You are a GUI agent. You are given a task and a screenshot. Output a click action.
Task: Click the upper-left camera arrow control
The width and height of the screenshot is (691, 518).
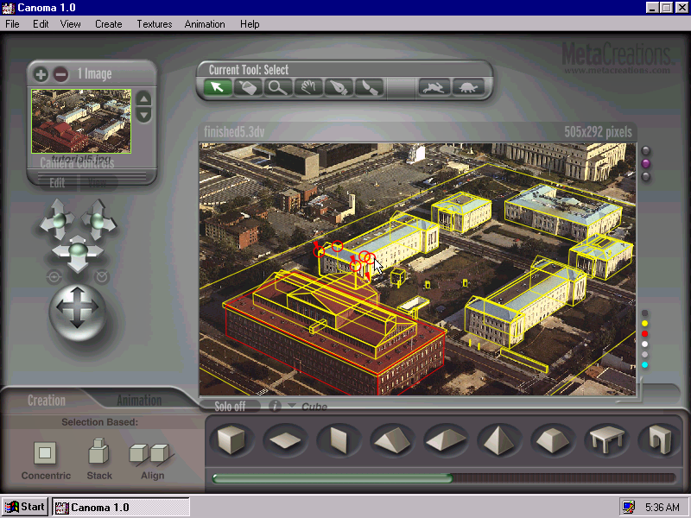tap(57, 219)
